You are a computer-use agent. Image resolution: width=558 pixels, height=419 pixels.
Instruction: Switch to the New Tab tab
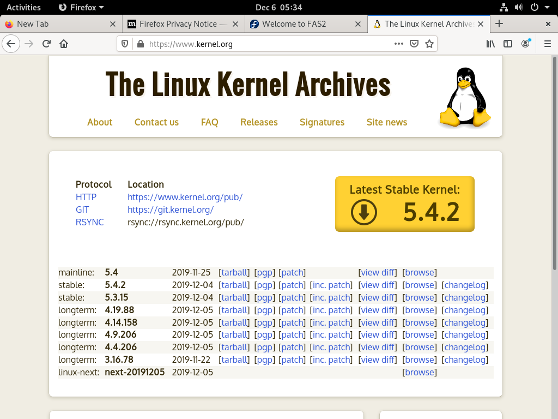(x=61, y=24)
